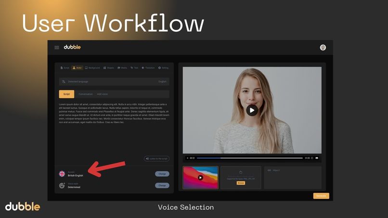The width and height of the screenshot is (388, 218).
Task: Switch to the Media tab
Action: coord(122,68)
